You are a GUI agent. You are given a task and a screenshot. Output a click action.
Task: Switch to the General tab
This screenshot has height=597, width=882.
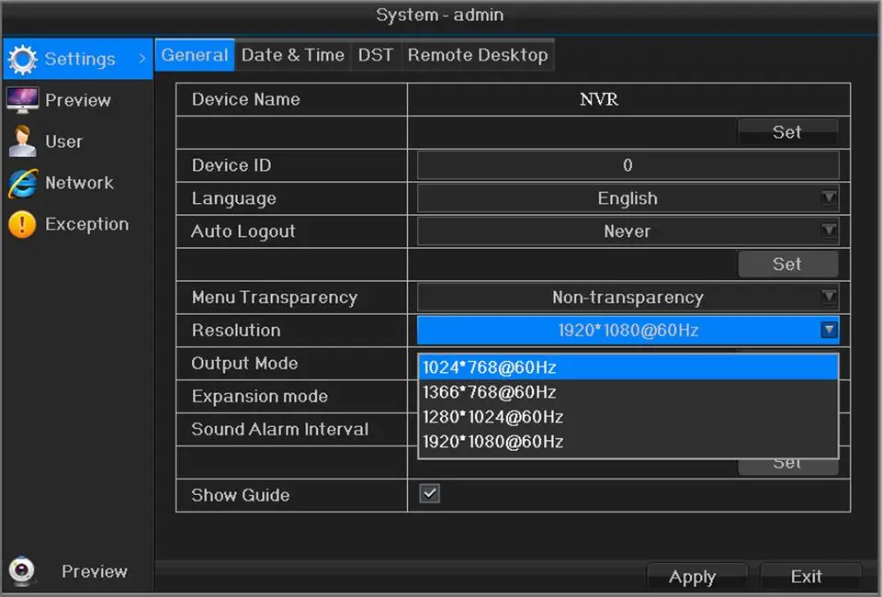coord(195,55)
